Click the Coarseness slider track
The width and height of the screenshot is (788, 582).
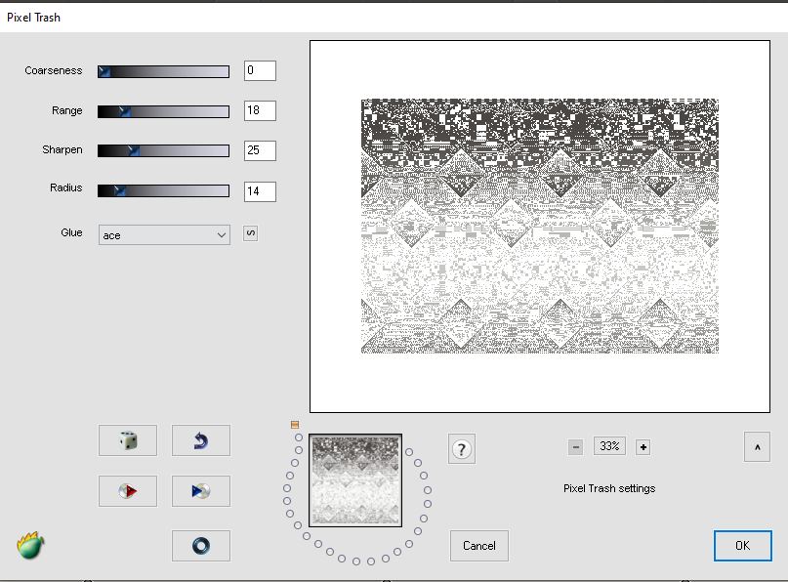pyautogui.click(x=163, y=71)
